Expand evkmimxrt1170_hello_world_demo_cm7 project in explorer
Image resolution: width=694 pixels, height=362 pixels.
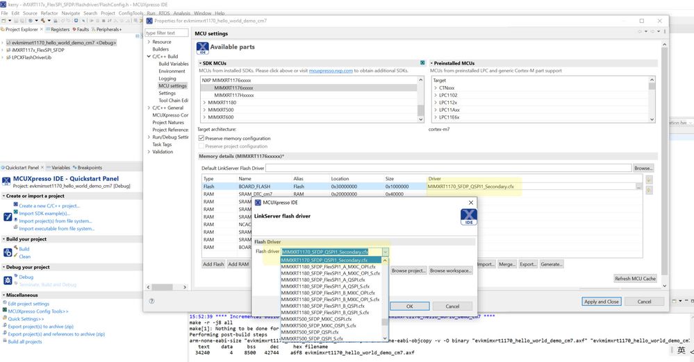(x=3, y=43)
